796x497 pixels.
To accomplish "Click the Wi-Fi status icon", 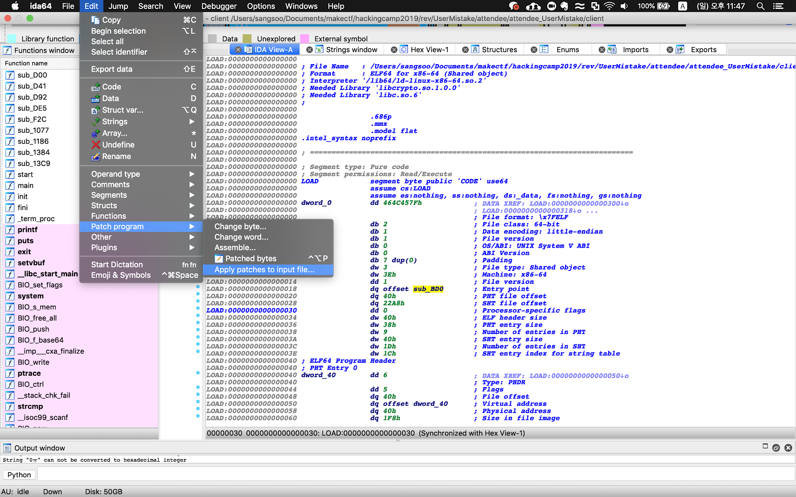I will click(609, 6).
